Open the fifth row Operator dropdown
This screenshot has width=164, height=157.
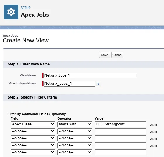coord(75,152)
